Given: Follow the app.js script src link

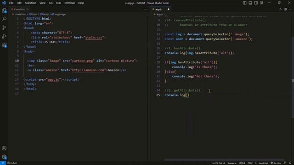Looking at the screenshot, I should pos(53,79).
